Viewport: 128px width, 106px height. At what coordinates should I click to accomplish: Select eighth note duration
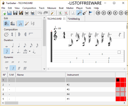click(25, 45)
